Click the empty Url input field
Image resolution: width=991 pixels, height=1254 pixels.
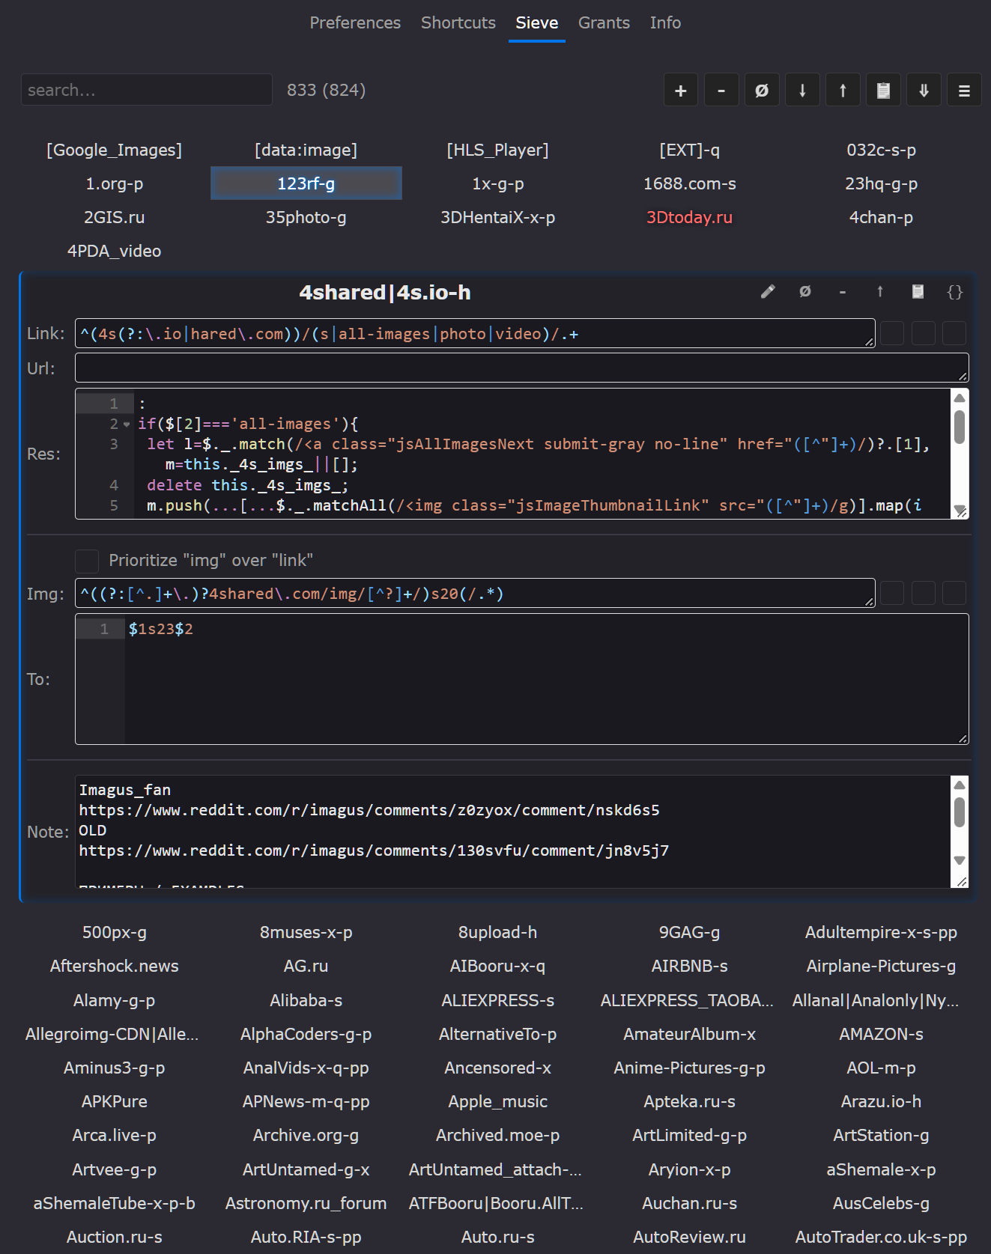522,368
